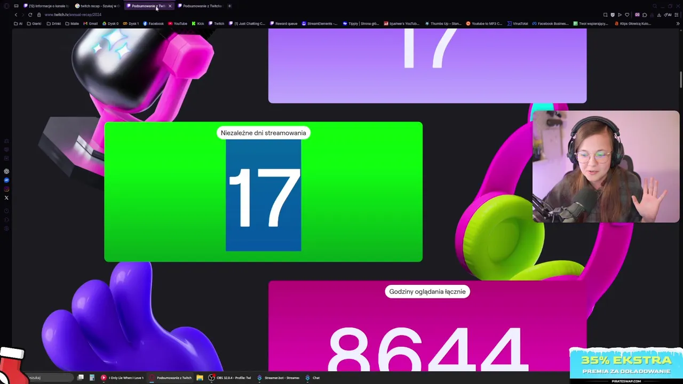Screen dimensions: 683x384
Task: Open the Dysk 0 bookmark
Action: point(110,23)
